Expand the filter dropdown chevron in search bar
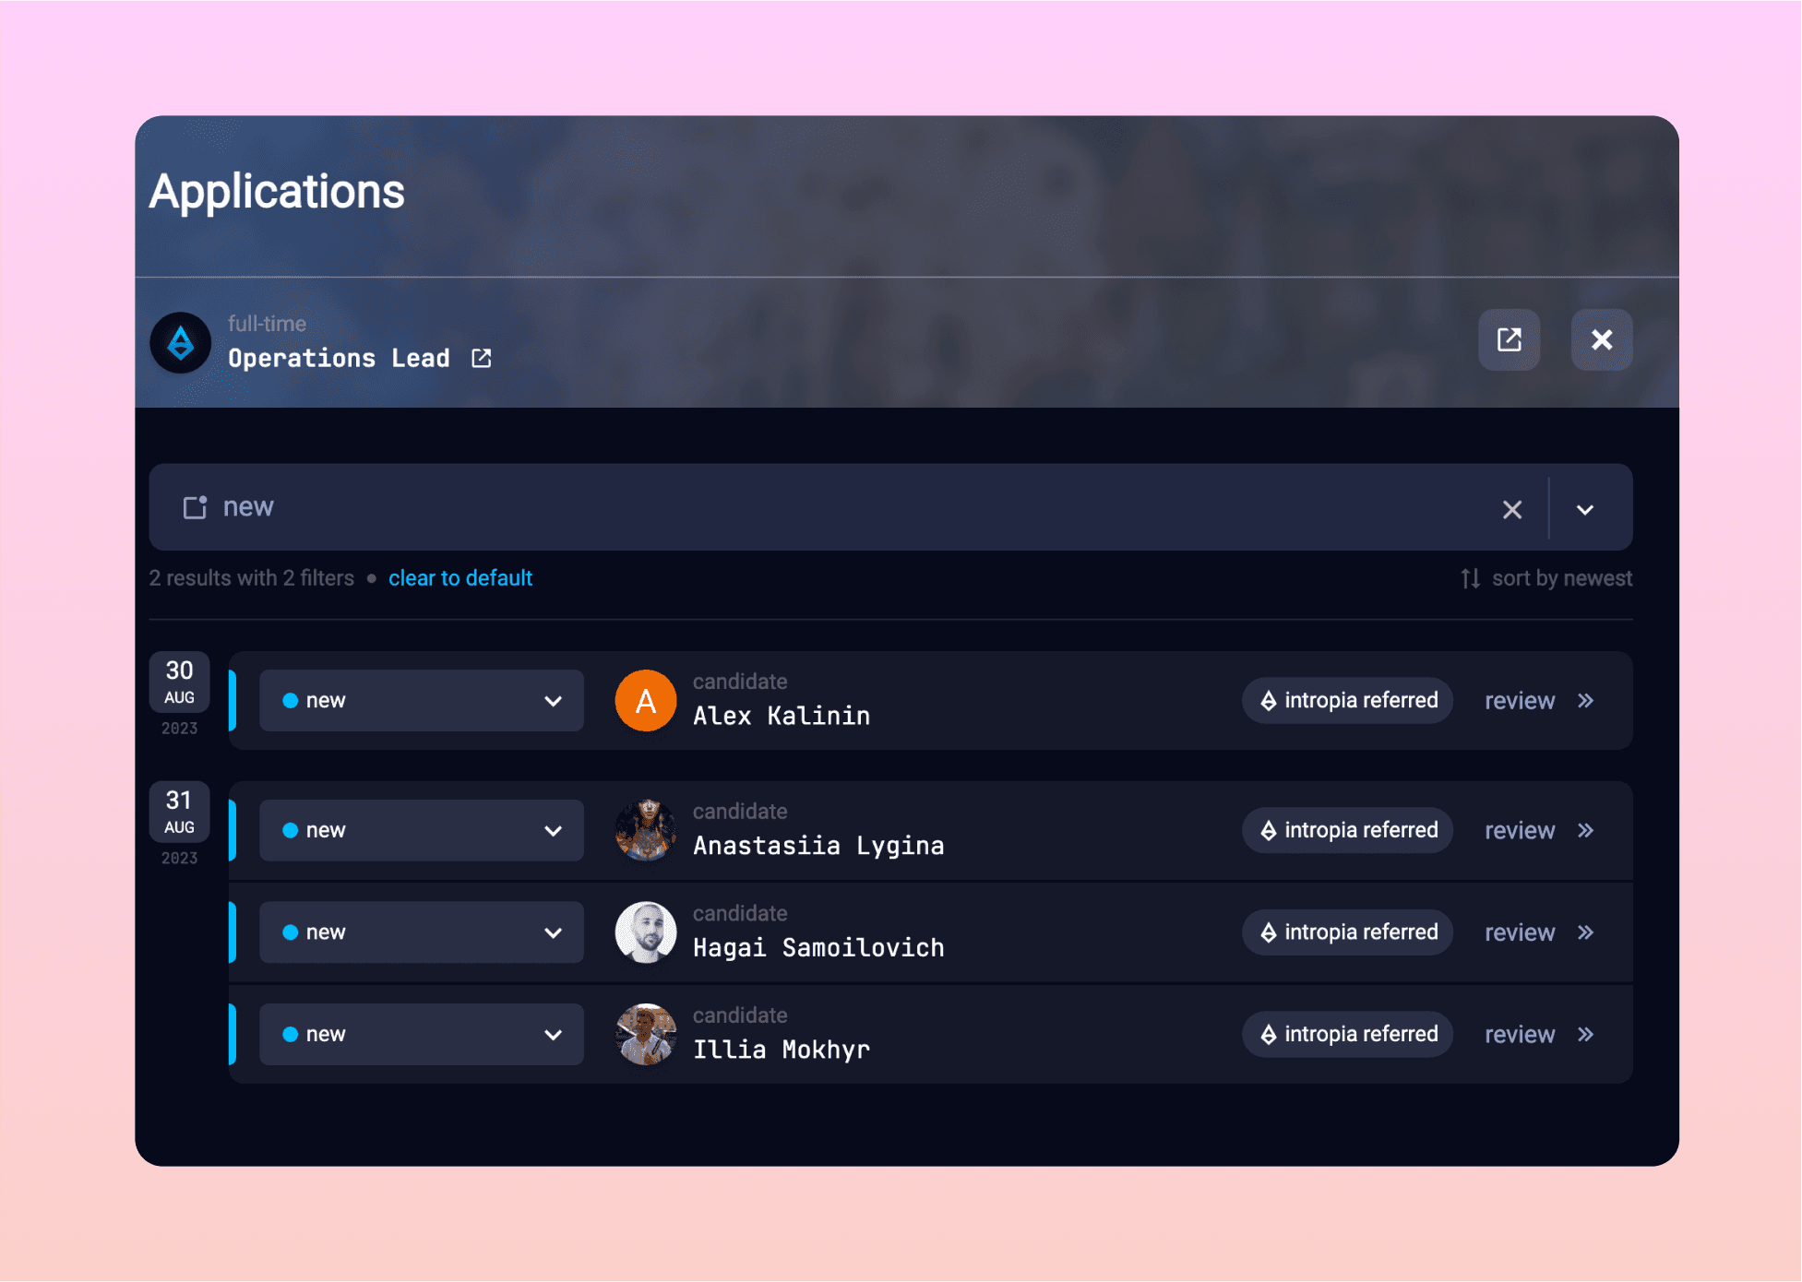This screenshot has height=1282, width=1802. point(1584,509)
